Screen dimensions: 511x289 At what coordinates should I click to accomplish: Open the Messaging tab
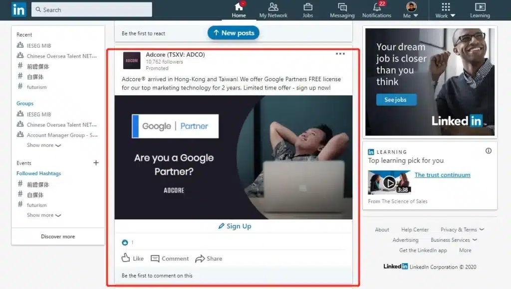342,10
